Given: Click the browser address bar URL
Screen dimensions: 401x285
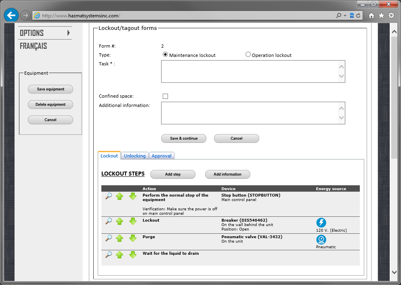Looking at the screenshot, I should click(x=81, y=16).
